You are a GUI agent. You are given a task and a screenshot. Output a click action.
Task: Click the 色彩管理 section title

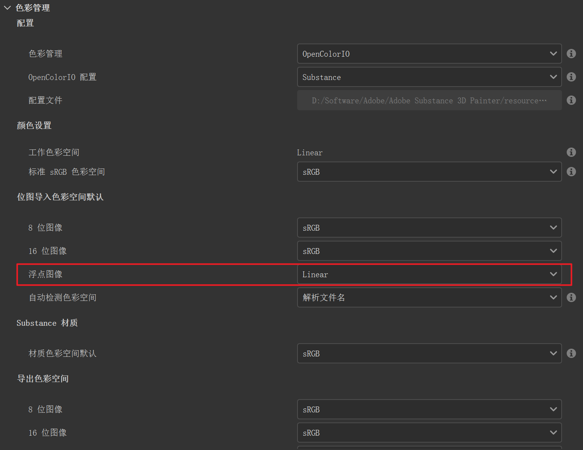[x=33, y=8]
